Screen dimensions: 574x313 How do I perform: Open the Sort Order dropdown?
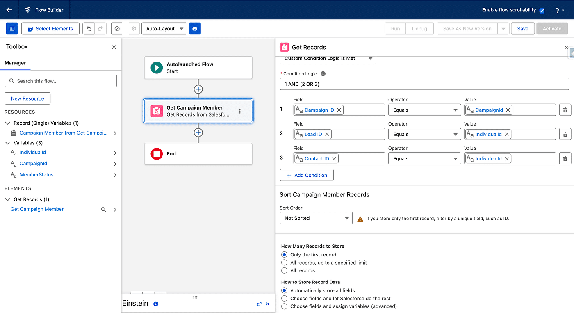(316, 218)
